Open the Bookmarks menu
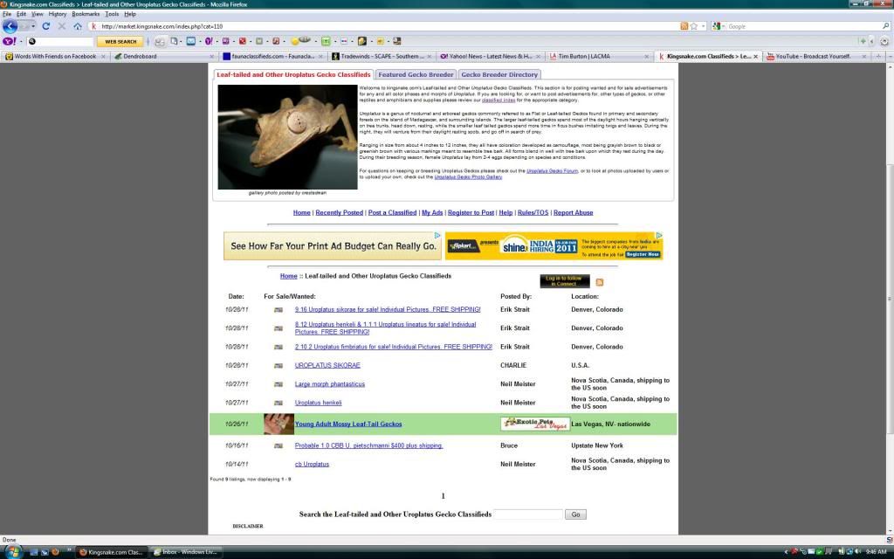Screen dimensions: 894x559 click(x=86, y=14)
